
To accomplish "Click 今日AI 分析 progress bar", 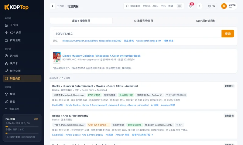I will click(22, 133).
